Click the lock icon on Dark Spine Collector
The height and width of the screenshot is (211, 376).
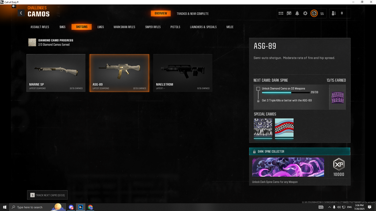coord(254,151)
